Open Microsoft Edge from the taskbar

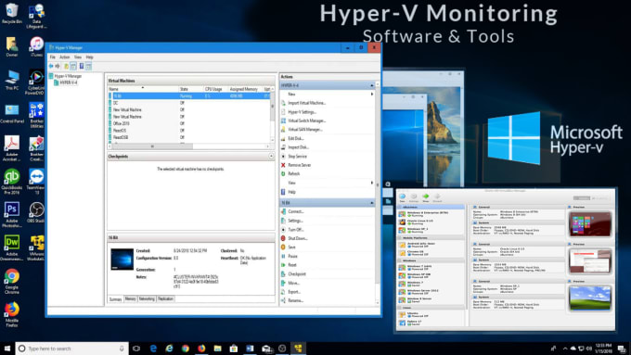coord(153,349)
